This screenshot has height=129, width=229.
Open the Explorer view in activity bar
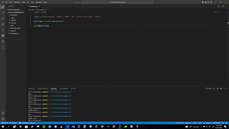click(3, 7)
